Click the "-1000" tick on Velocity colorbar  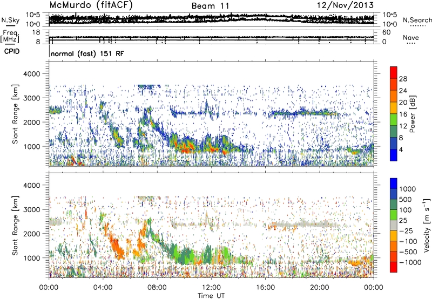point(410,262)
